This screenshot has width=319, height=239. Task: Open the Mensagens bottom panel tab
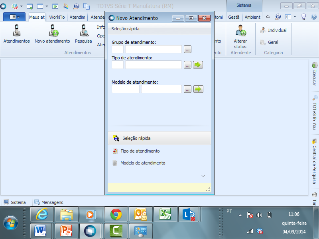49,202
